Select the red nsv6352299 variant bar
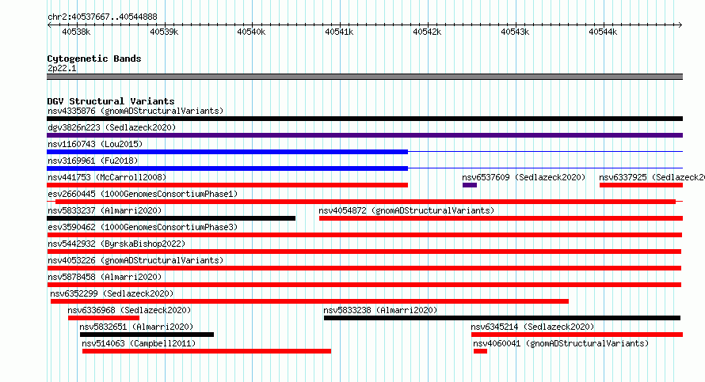 click(x=310, y=301)
